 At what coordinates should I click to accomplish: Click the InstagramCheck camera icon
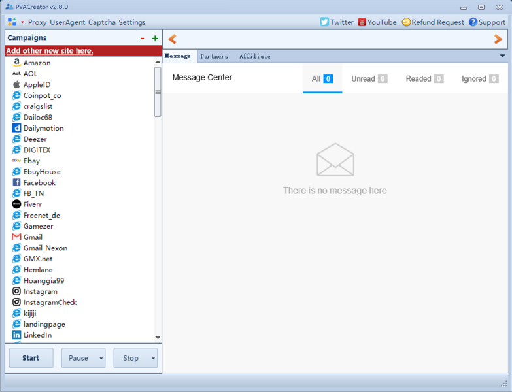click(x=16, y=302)
